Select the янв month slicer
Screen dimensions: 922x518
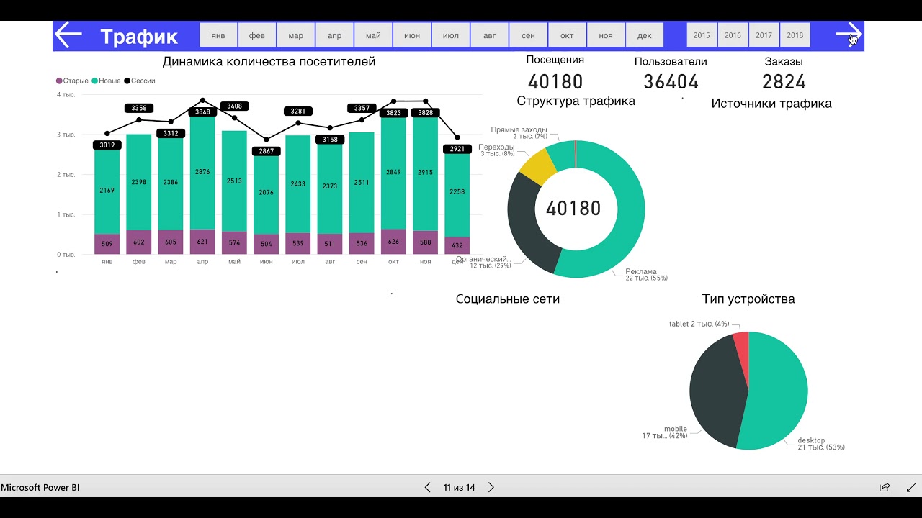pyautogui.click(x=218, y=35)
